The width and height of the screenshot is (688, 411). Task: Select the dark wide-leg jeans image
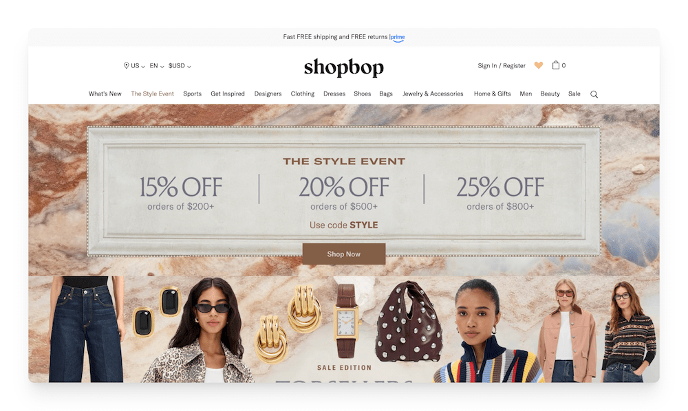click(86, 329)
